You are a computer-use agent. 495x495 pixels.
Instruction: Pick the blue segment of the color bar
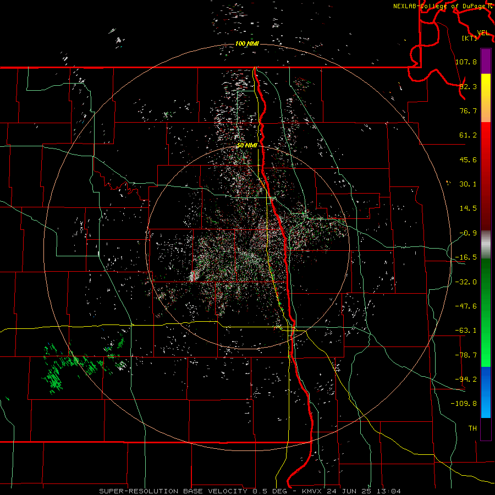[x=486, y=392]
